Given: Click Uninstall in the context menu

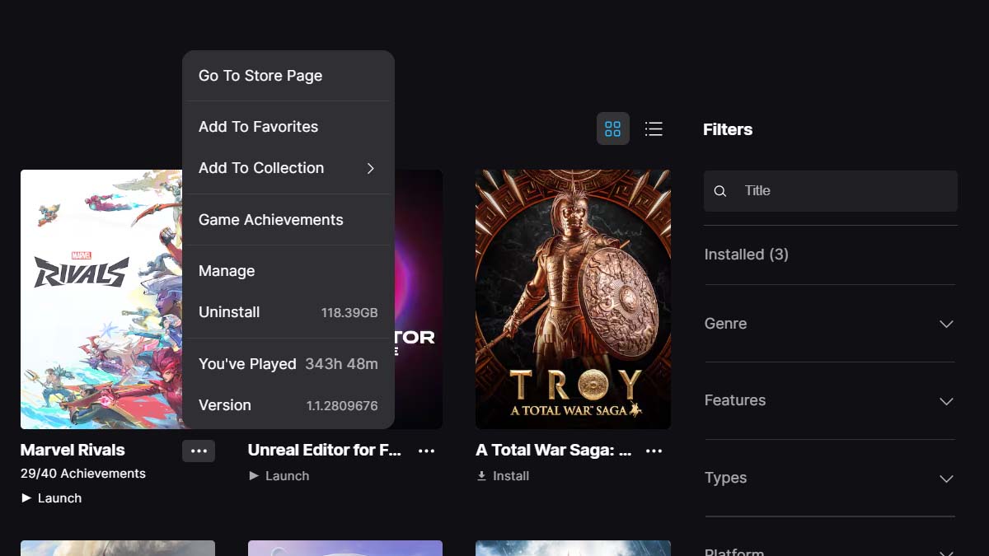Looking at the screenshot, I should (229, 312).
